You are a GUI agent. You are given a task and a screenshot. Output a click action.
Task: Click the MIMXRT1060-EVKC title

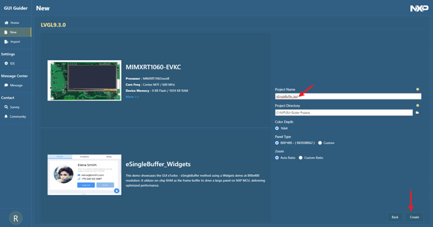click(x=153, y=67)
